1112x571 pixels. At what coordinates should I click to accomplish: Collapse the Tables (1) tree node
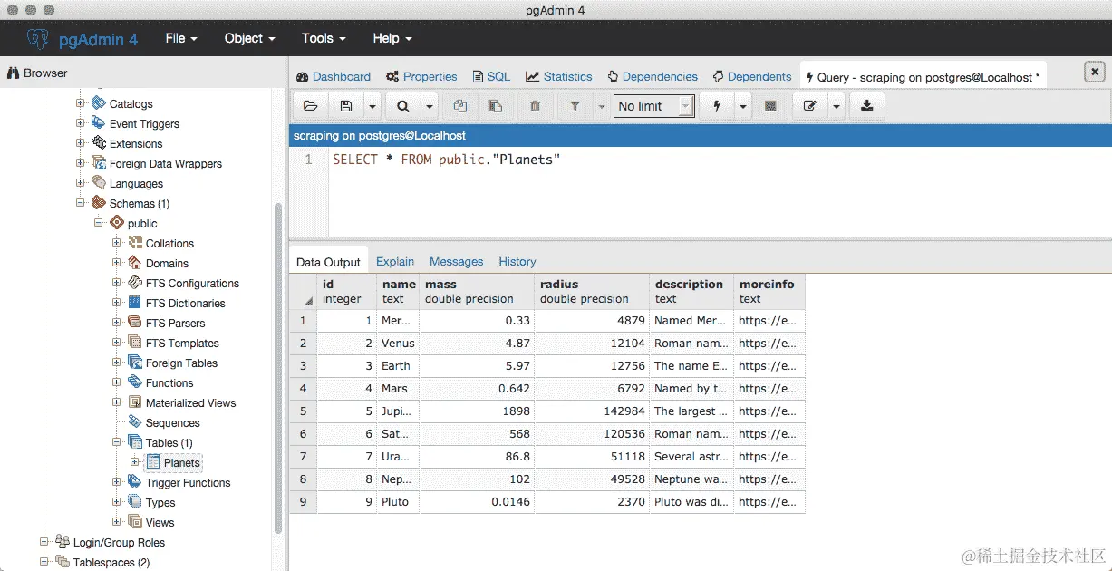[117, 442]
